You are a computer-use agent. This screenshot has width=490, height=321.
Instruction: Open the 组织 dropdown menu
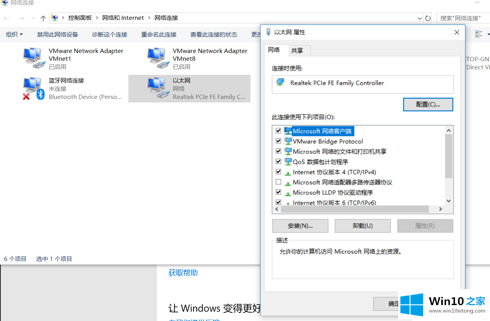coord(14,34)
